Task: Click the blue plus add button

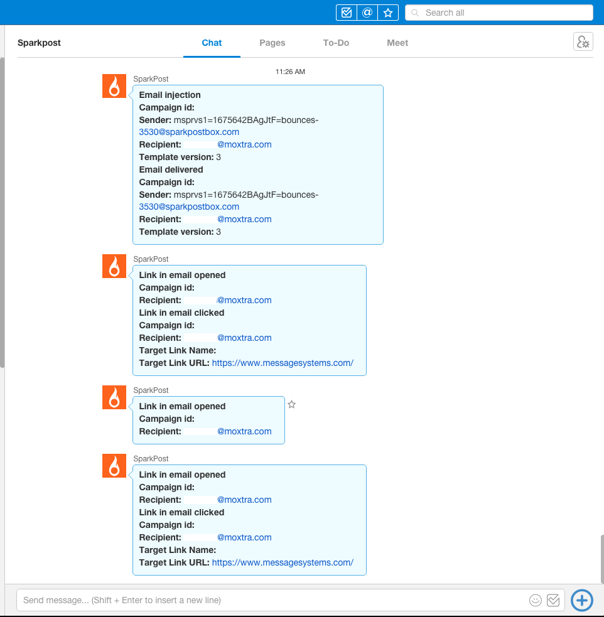Action: pos(582,600)
